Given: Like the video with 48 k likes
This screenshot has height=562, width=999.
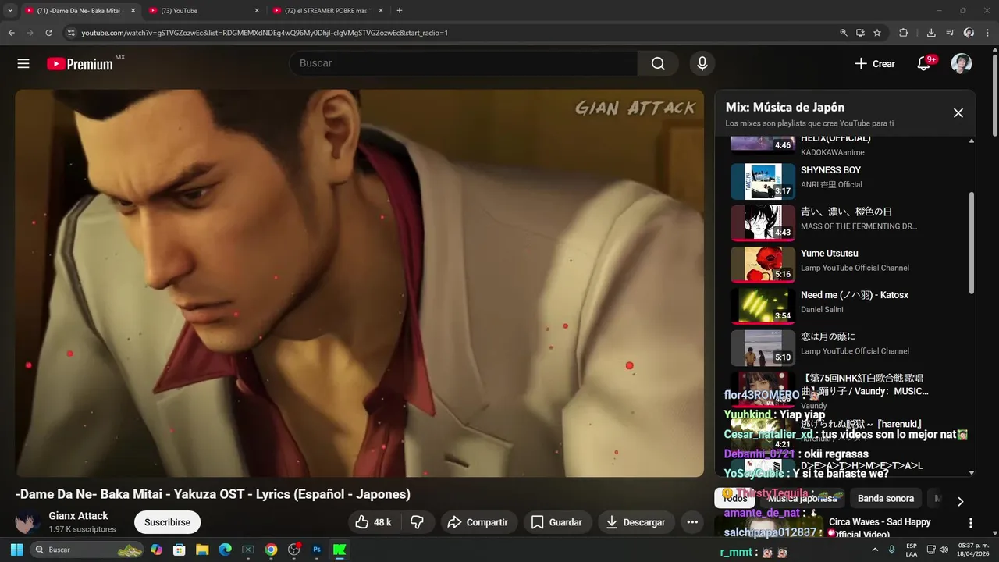Looking at the screenshot, I should 374,522.
